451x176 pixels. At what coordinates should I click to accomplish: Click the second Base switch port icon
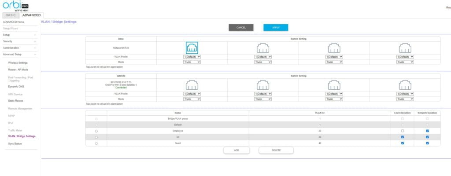pos(263,48)
